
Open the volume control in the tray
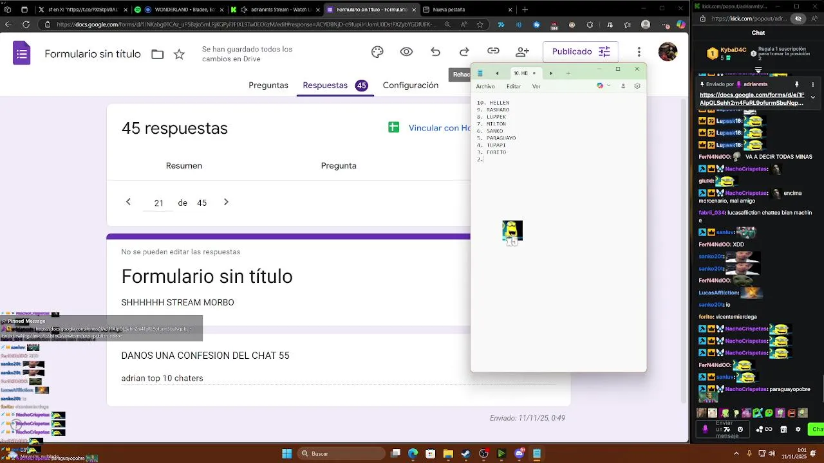click(771, 453)
